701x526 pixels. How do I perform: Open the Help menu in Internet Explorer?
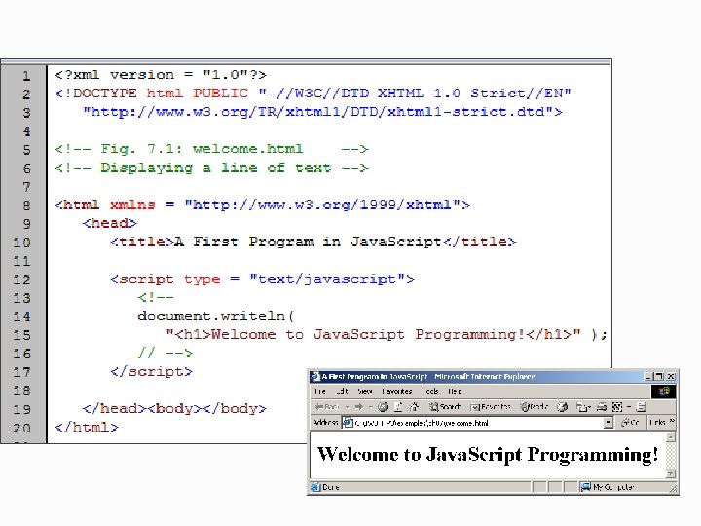click(x=455, y=392)
